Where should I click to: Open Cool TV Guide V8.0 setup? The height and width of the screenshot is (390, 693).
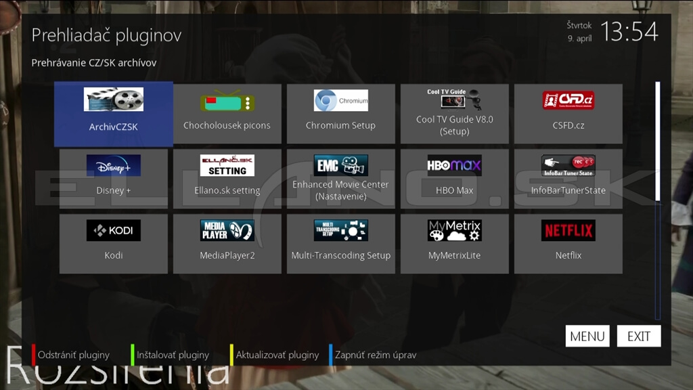[x=454, y=114]
